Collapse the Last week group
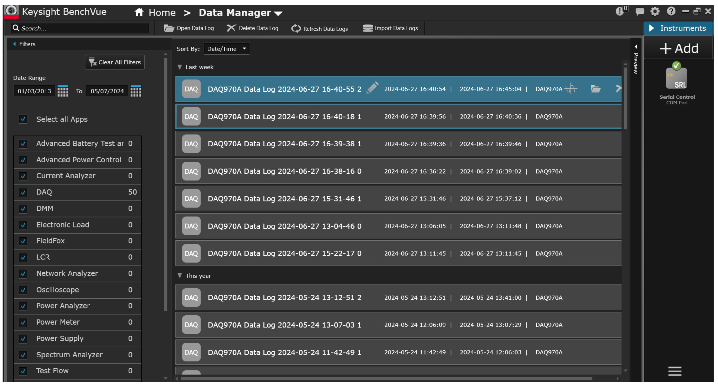Screen dimensions: 718x387 [180, 67]
